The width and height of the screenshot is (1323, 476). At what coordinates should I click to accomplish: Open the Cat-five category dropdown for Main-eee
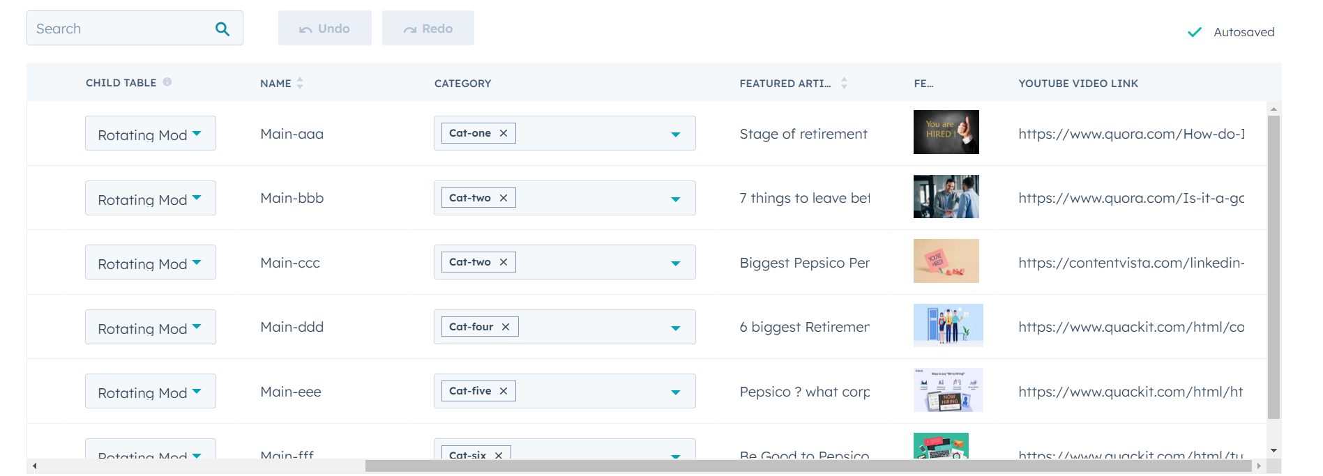pos(674,392)
